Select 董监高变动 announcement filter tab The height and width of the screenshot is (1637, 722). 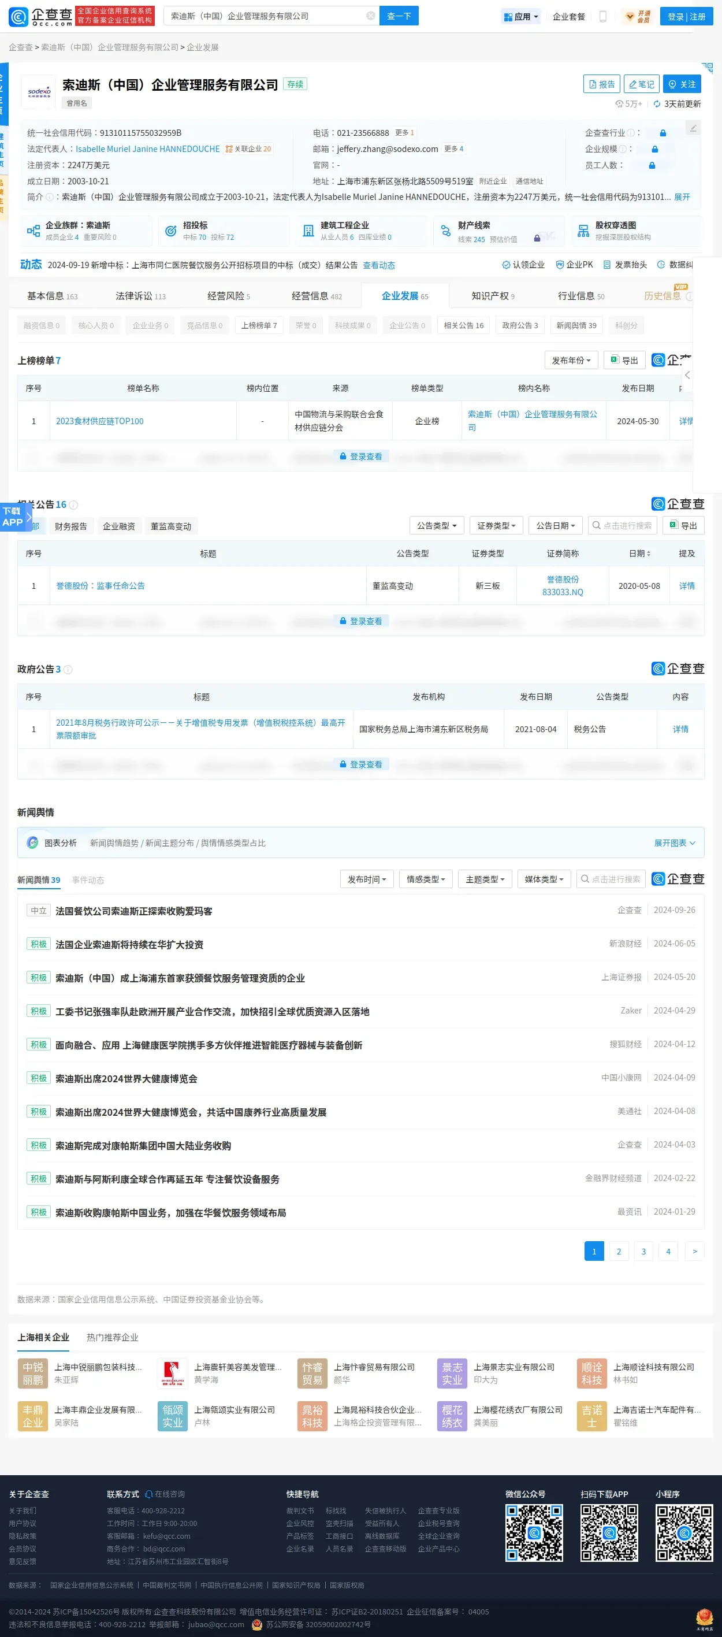(171, 526)
